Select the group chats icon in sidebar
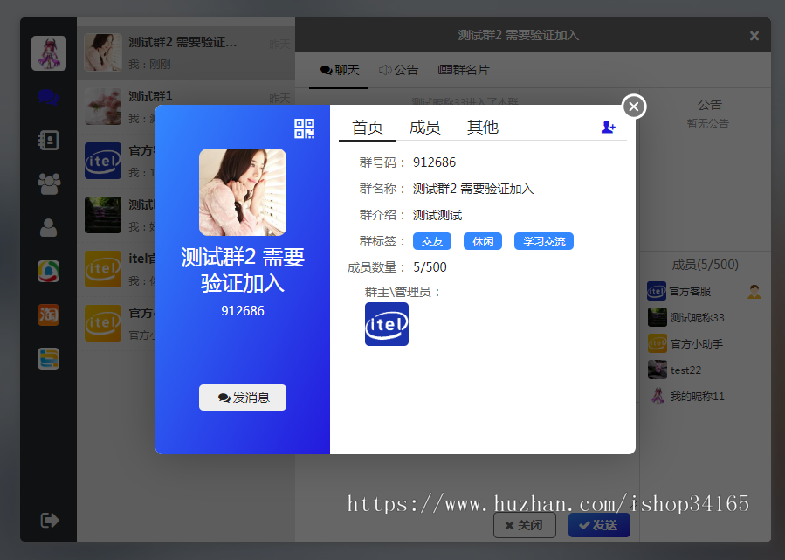 click(x=49, y=183)
